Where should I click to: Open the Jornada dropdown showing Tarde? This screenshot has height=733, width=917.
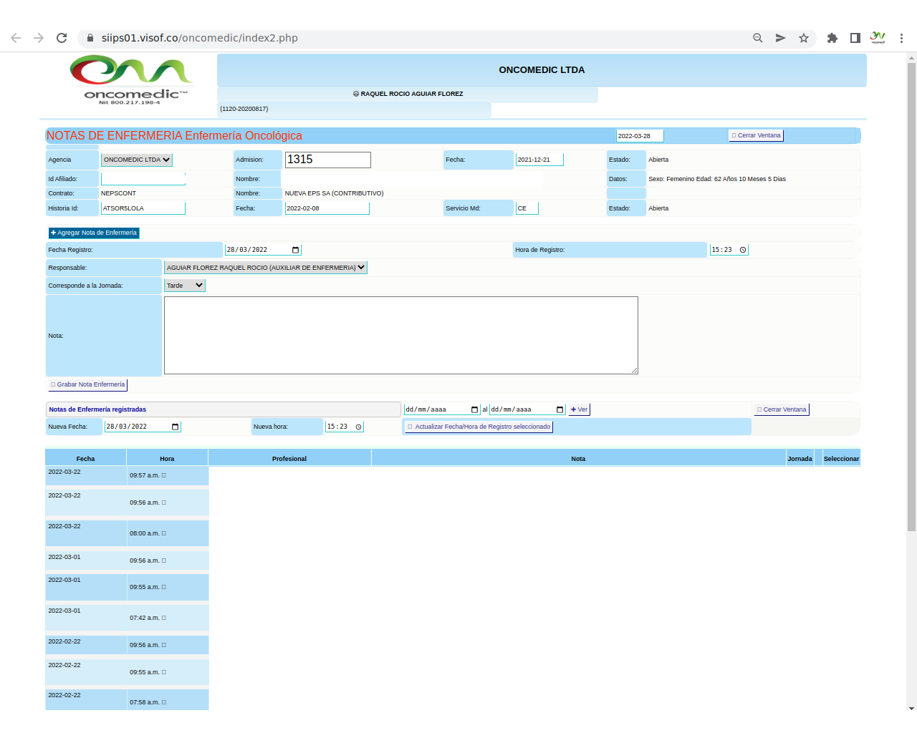coord(185,286)
